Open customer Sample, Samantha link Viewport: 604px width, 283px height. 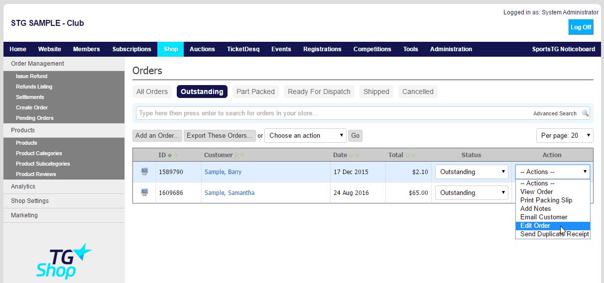coord(230,192)
